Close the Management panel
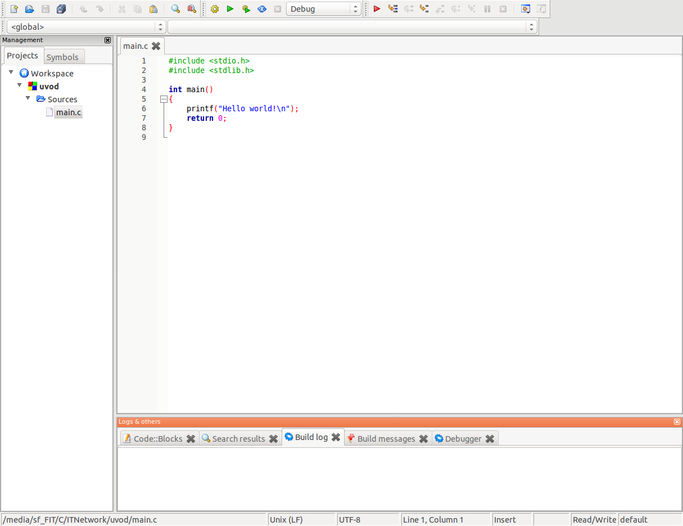 click(x=108, y=40)
